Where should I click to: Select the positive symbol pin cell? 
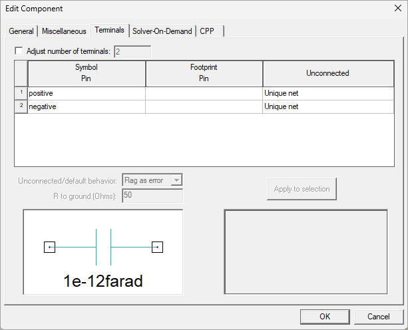(x=87, y=93)
